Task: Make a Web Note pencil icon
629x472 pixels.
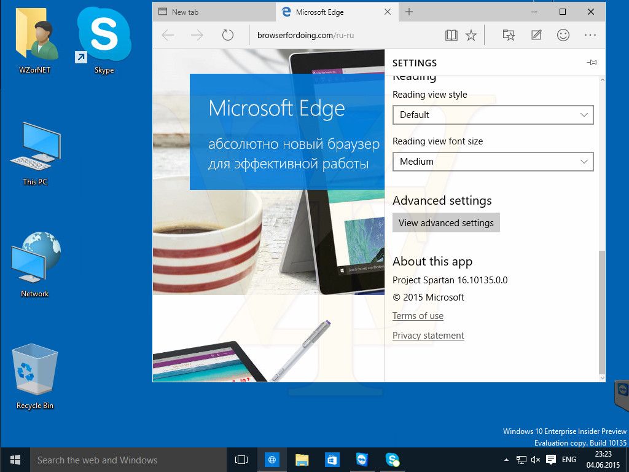Action: 536,35
